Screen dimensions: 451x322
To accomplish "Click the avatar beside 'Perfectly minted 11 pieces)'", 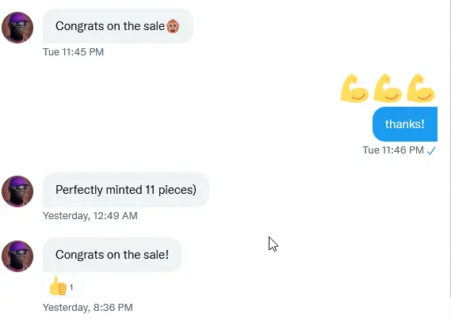I will click(17, 191).
